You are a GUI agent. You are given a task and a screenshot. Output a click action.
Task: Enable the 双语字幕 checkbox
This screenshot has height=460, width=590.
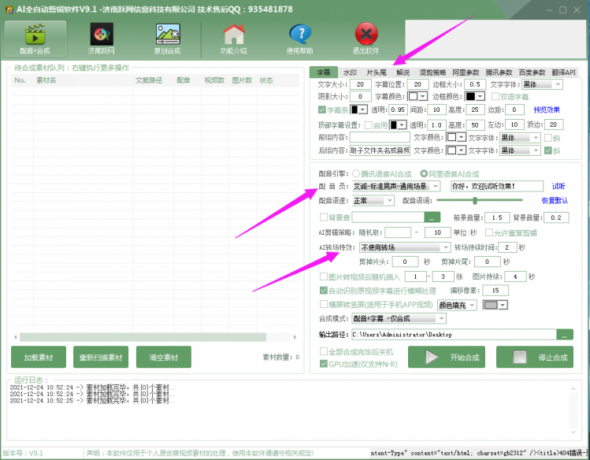495,97
